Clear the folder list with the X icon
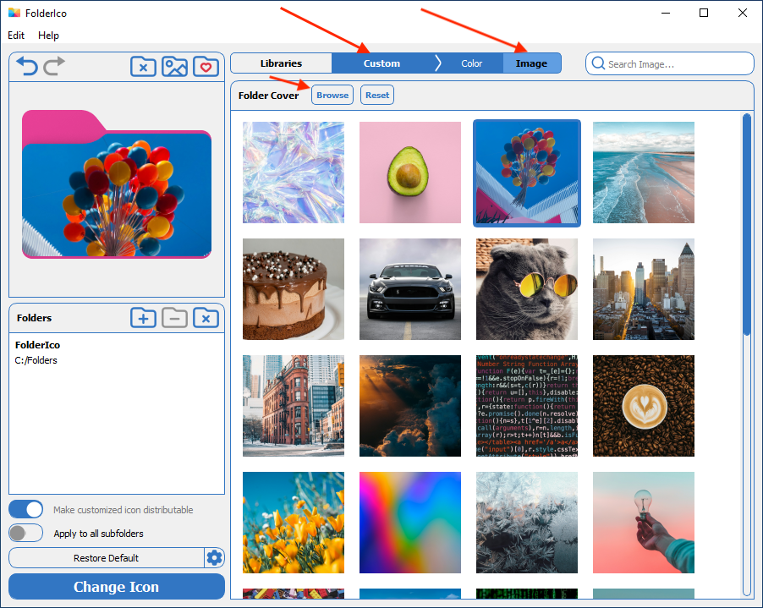The height and width of the screenshot is (608, 763). pyautogui.click(x=206, y=318)
